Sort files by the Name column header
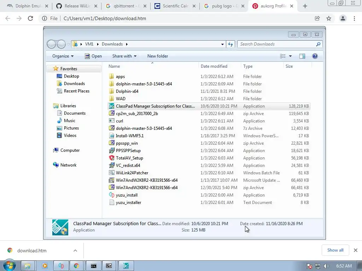 click(152, 66)
